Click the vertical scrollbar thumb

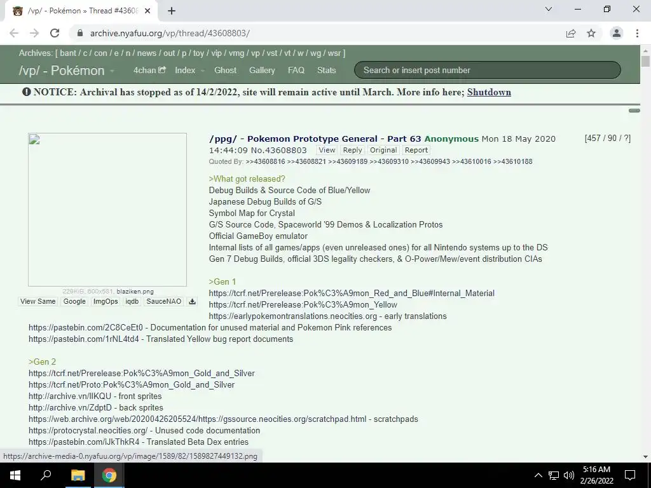pos(645,62)
